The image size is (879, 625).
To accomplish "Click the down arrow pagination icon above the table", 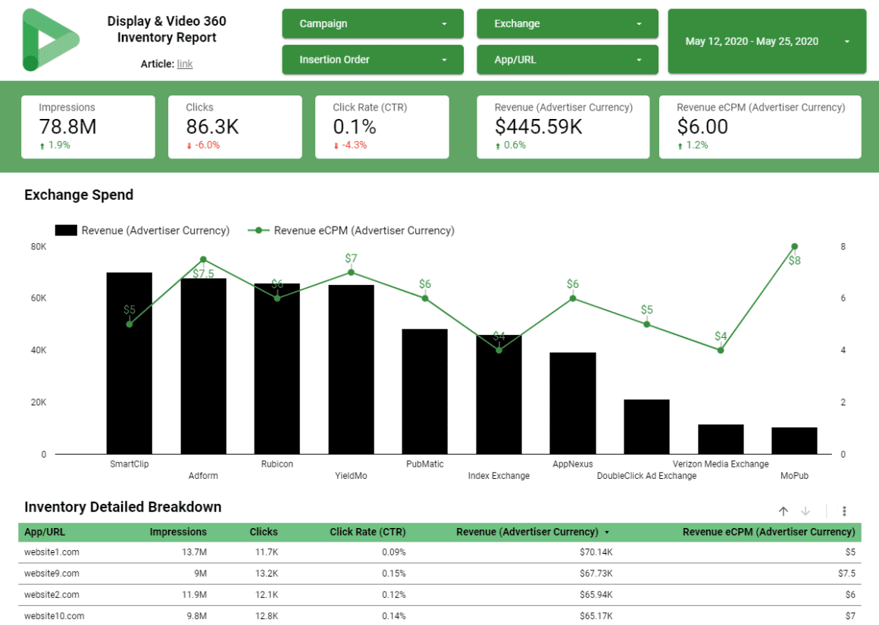I will coord(805,511).
